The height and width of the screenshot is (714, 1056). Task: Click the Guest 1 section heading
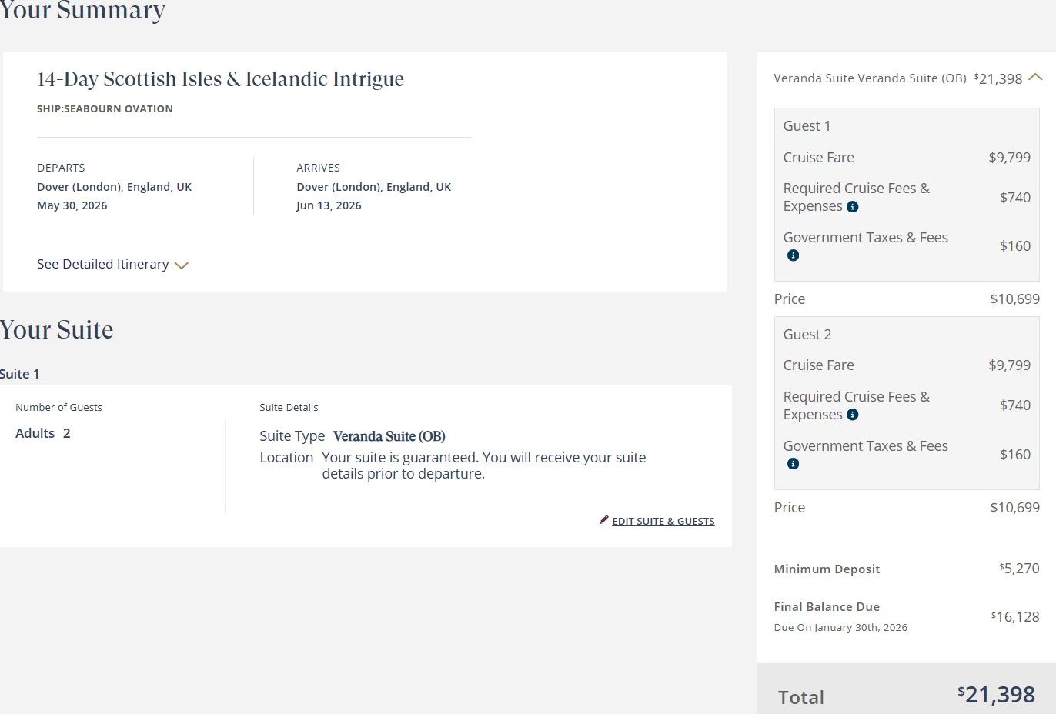pos(807,126)
